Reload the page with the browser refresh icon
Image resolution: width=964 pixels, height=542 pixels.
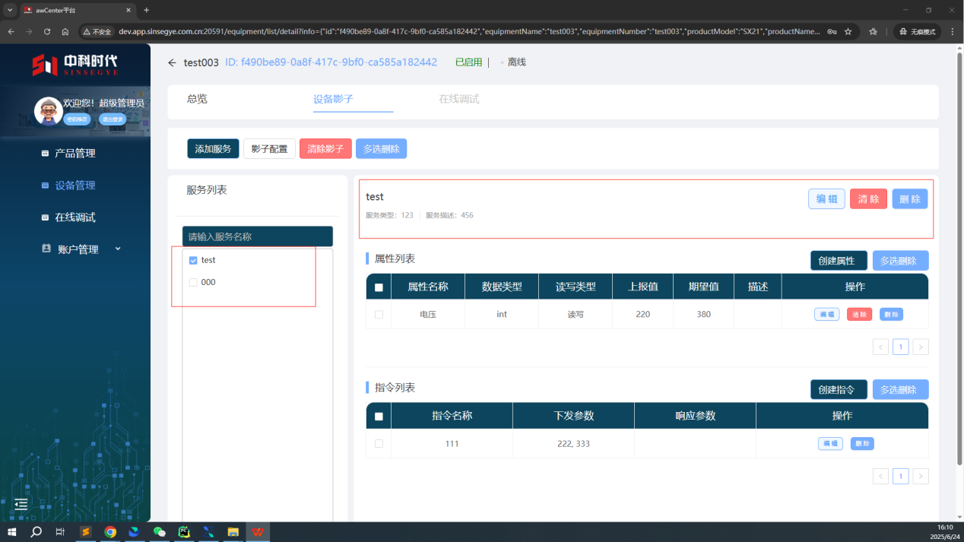coord(47,31)
